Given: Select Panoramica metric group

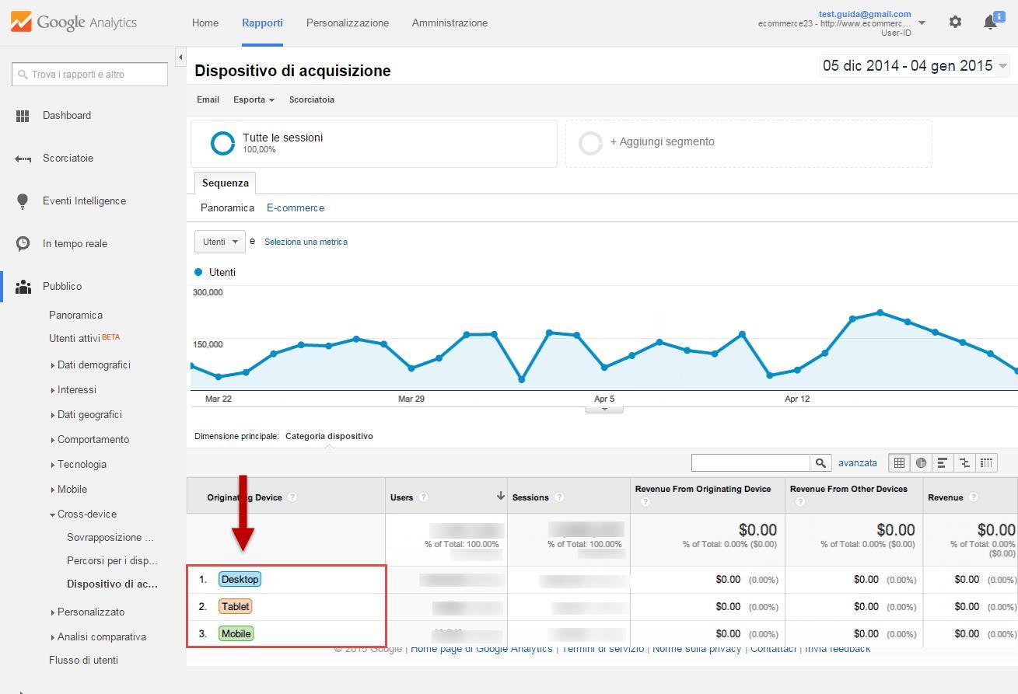Looking at the screenshot, I should 227,208.
